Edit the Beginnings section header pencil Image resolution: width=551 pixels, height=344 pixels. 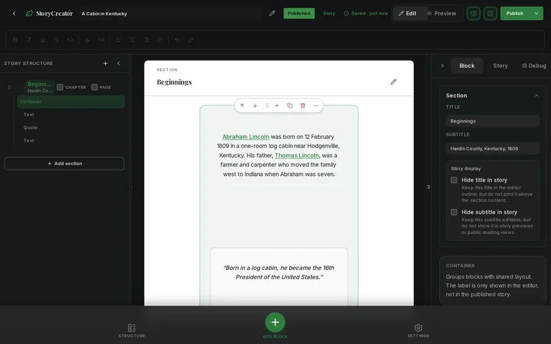[394, 82]
